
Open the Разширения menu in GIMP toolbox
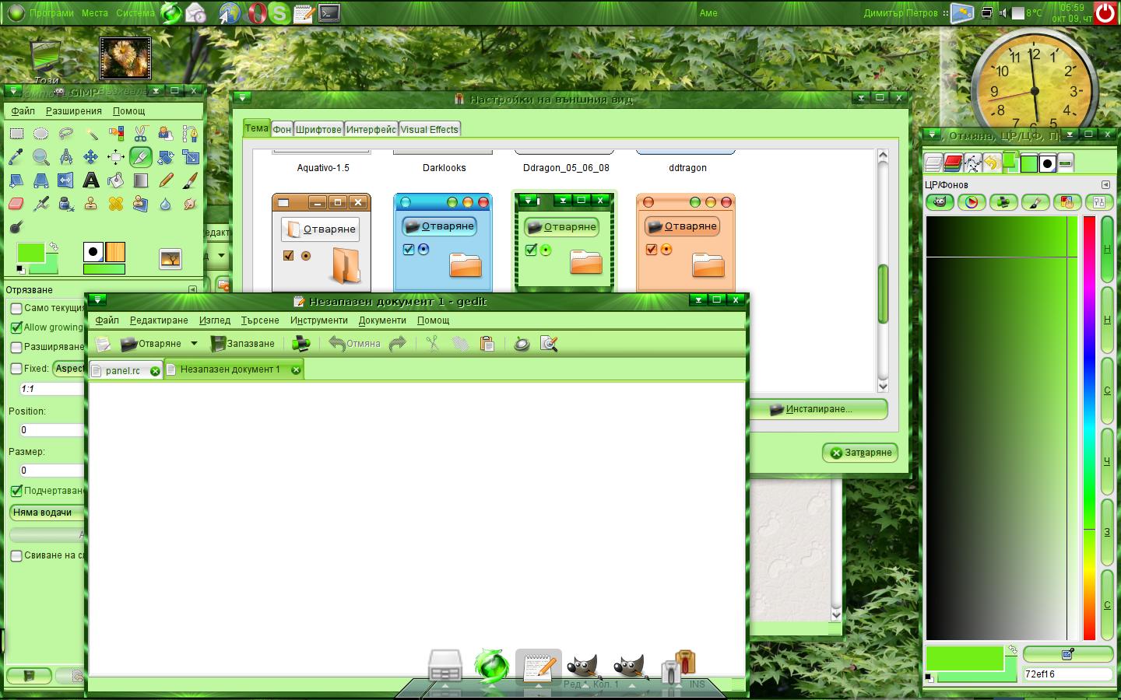tap(74, 111)
